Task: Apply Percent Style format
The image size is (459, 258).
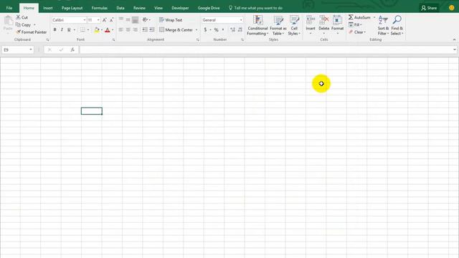Action: pos(216,30)
